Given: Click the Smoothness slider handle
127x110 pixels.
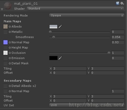Looking at the screenshot, I should (x=54, y=37).
